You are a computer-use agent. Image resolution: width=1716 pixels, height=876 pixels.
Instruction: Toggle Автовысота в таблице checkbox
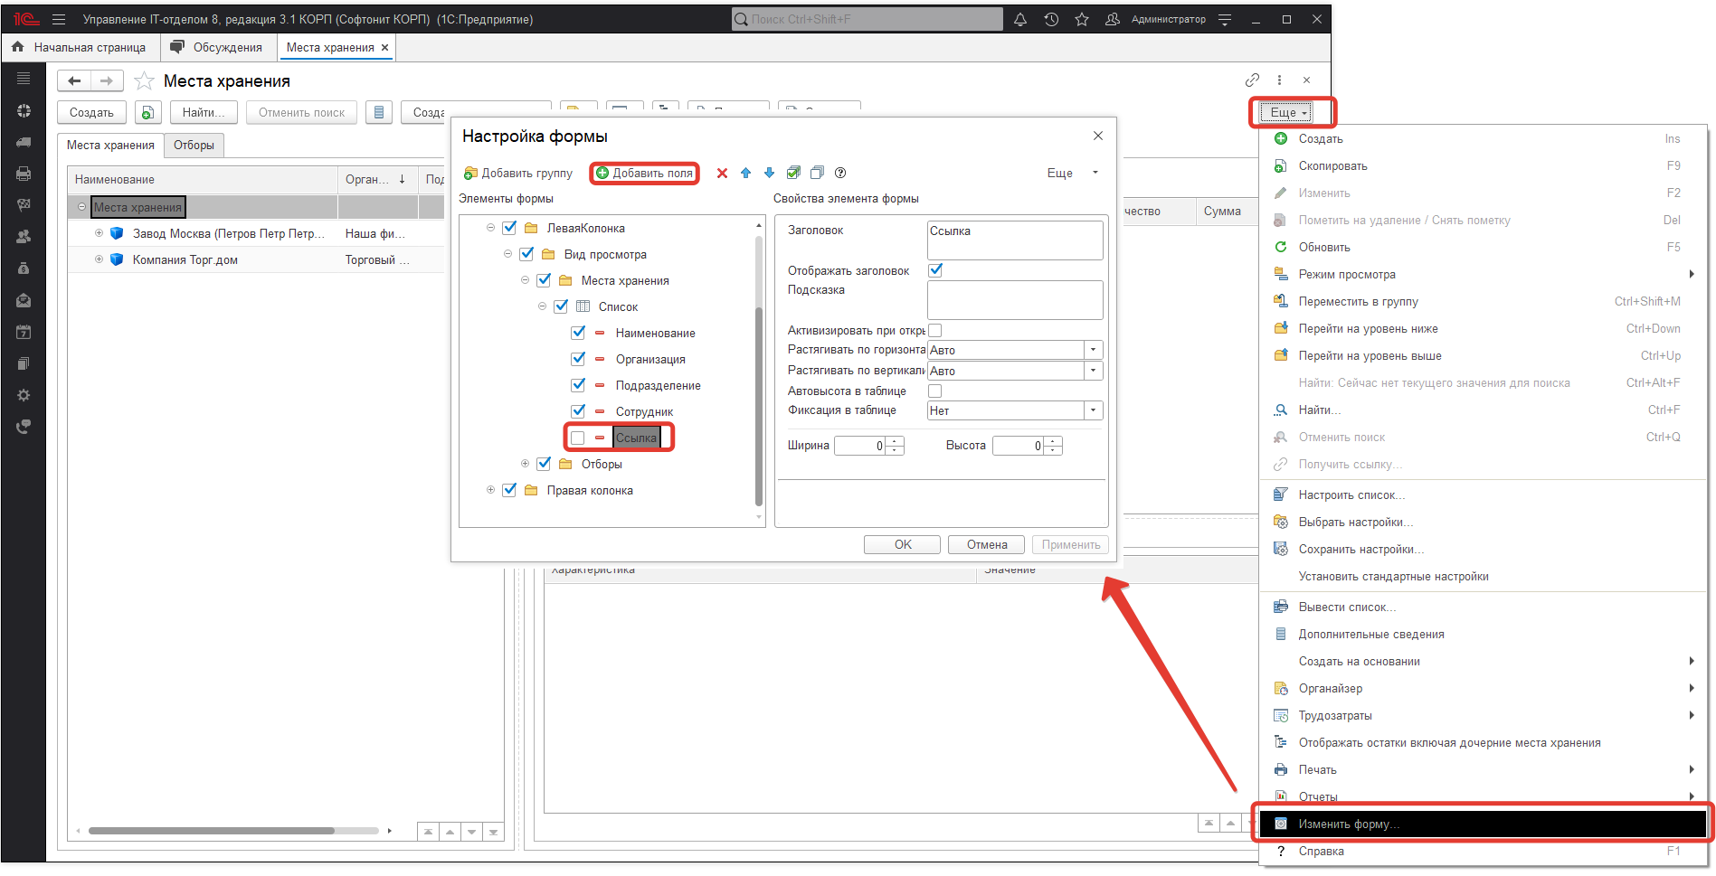[x=935, y=391]
